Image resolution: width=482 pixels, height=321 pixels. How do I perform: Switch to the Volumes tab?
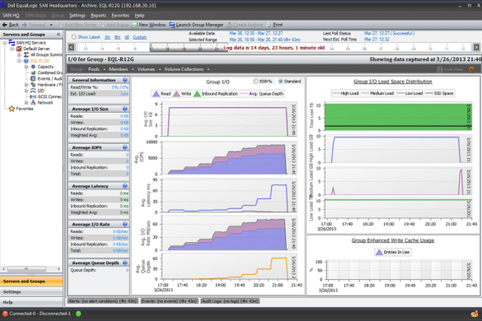click(146, 69)
